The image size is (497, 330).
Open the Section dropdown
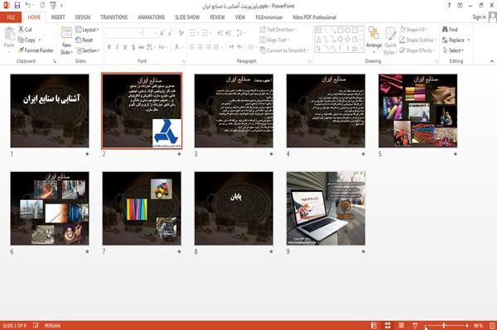(88, 50)
